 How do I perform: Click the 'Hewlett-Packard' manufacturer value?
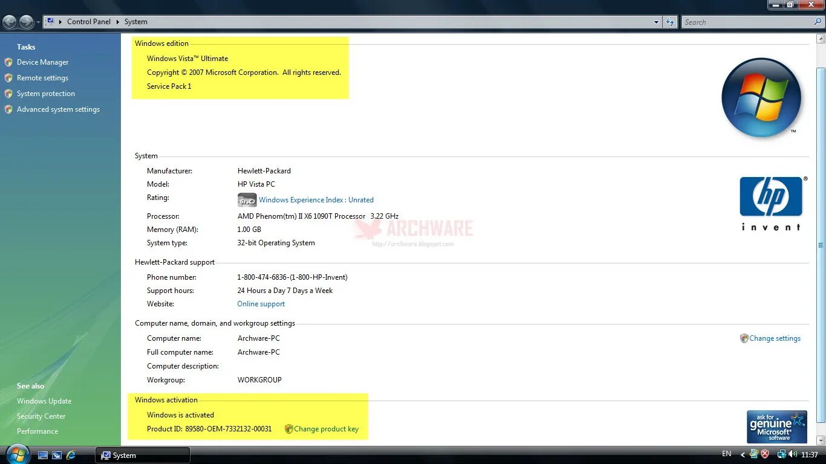[264, 171]
